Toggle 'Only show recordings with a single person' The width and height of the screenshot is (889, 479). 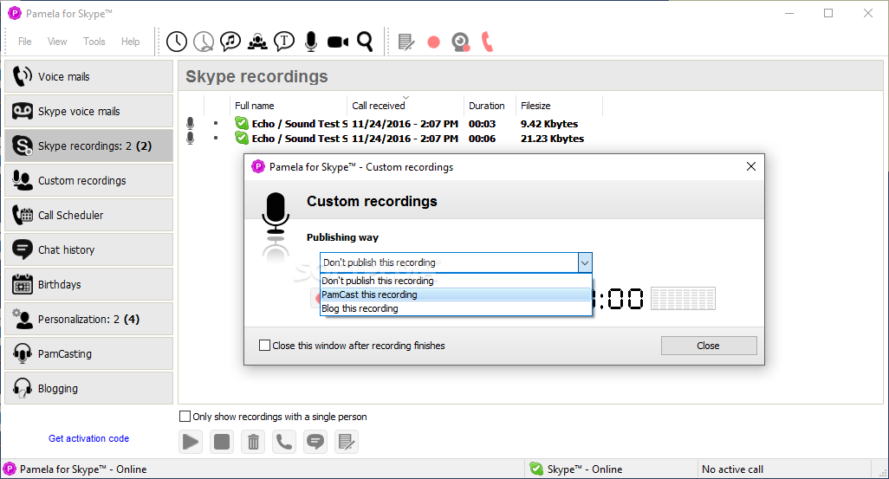coord(185,416)
